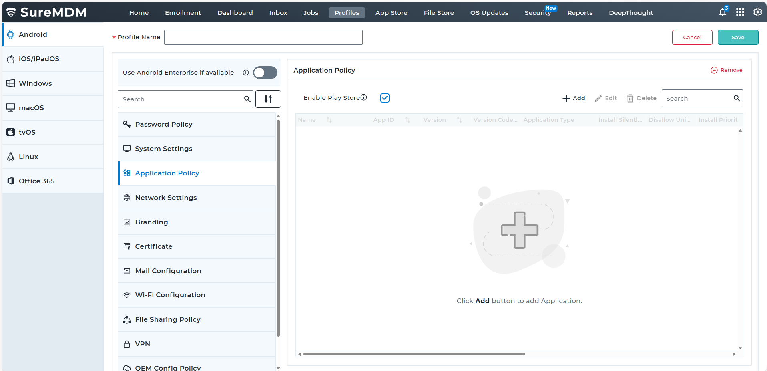
Task: Open the notifications bell icon
Action: [722, 12]
